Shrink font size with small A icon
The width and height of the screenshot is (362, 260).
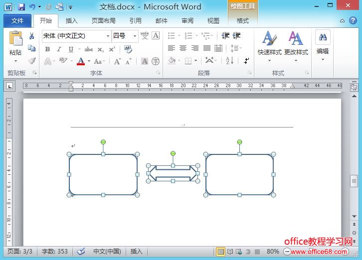[128, 61]
